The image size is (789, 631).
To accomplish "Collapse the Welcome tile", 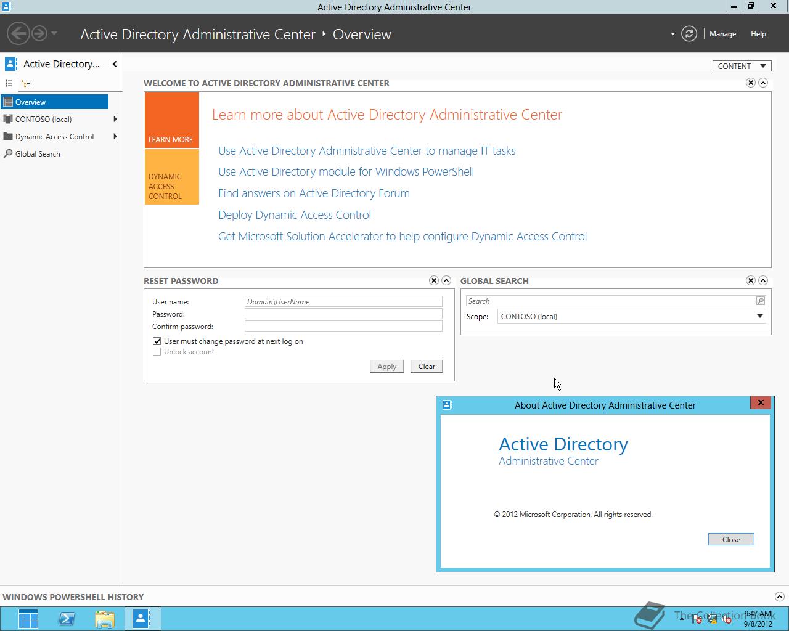I will tap(763, 83).
